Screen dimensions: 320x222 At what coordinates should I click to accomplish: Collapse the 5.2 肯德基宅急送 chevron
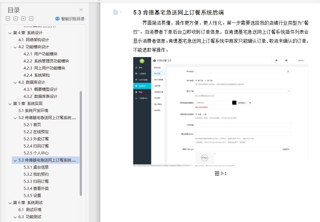[15, 118]
